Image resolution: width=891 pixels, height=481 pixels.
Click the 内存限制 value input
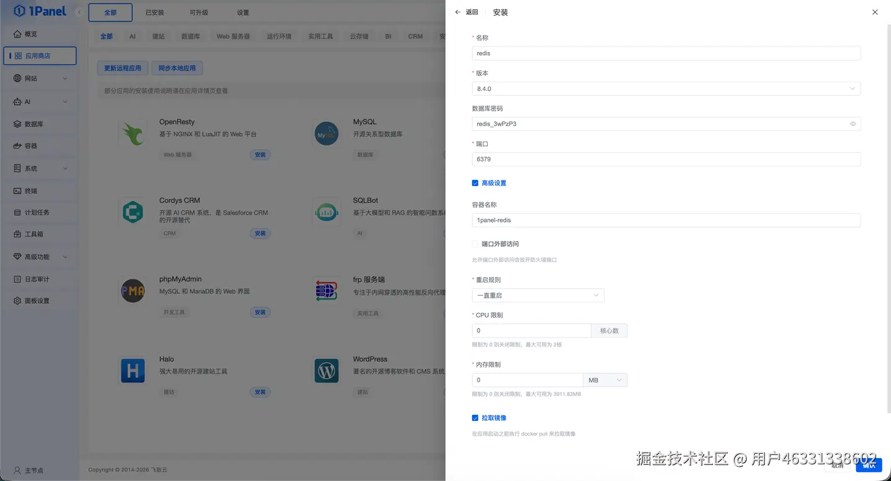tap(527, 380)
